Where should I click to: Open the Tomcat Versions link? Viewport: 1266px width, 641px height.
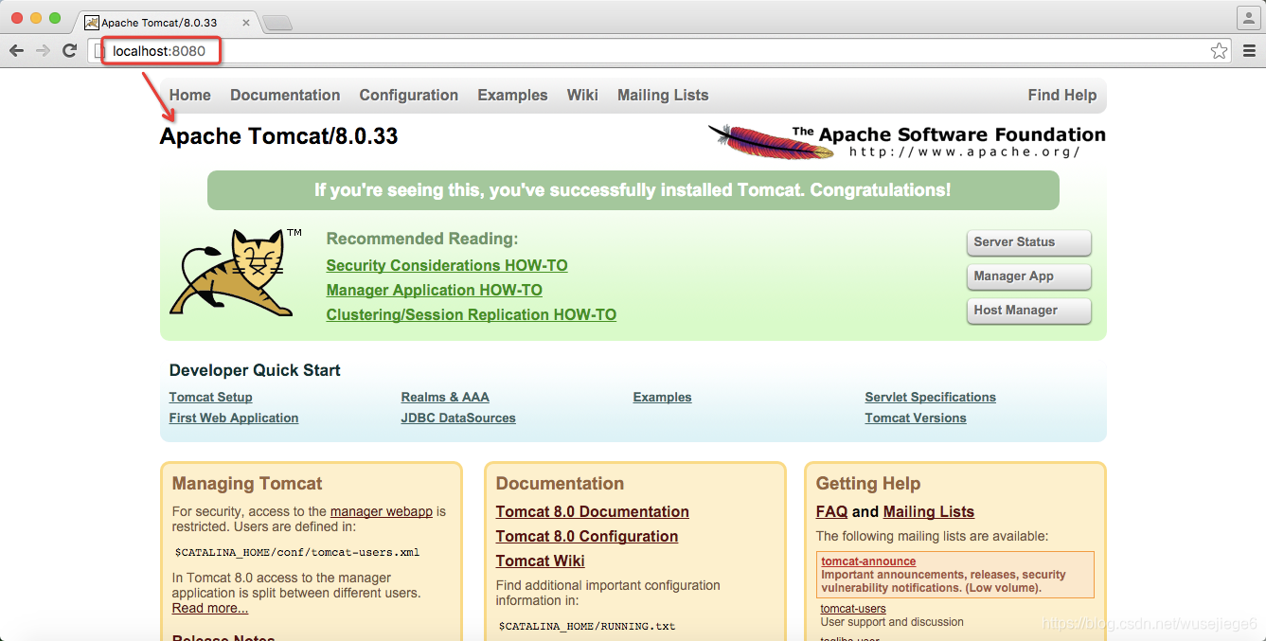916,418
